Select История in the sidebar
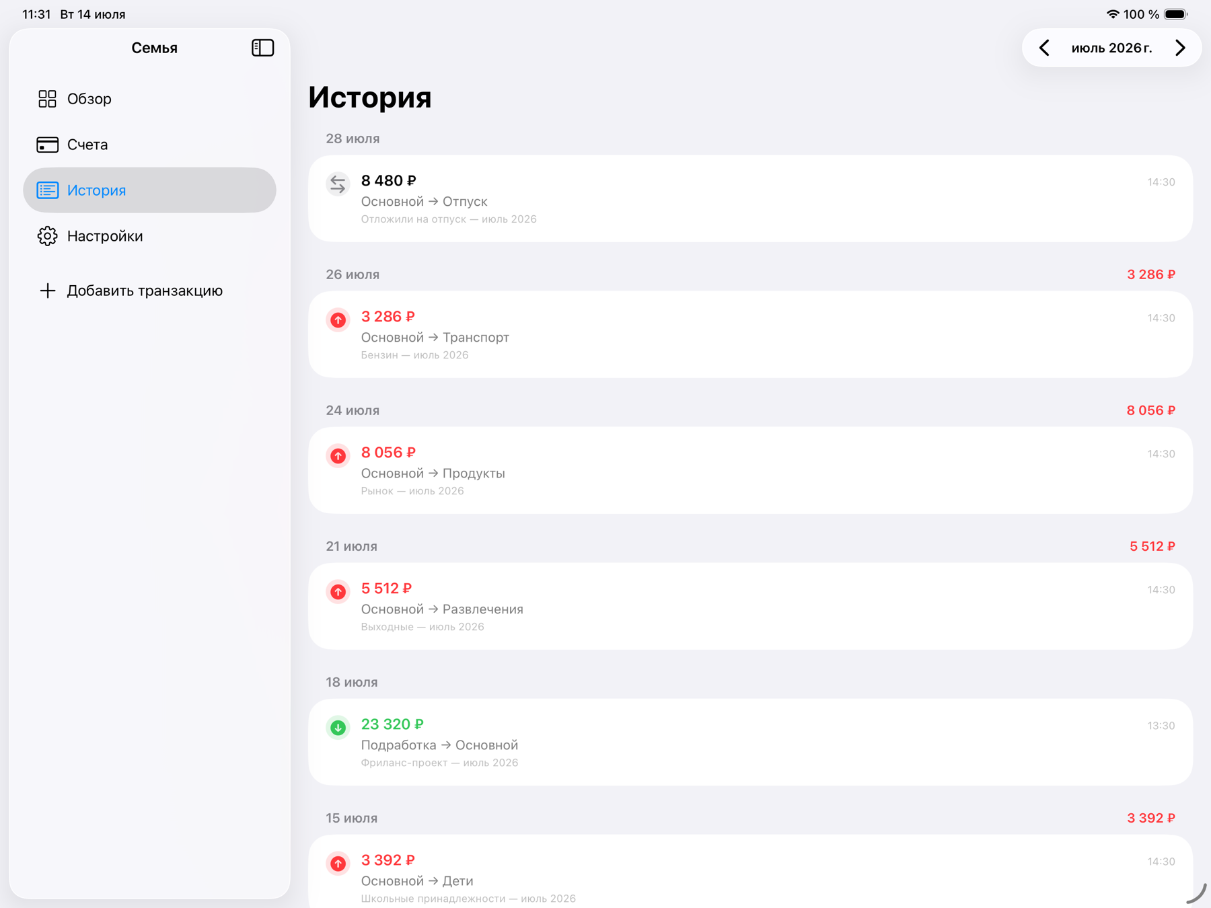This screenshot has height=908, width=1211. pos(149,190)
